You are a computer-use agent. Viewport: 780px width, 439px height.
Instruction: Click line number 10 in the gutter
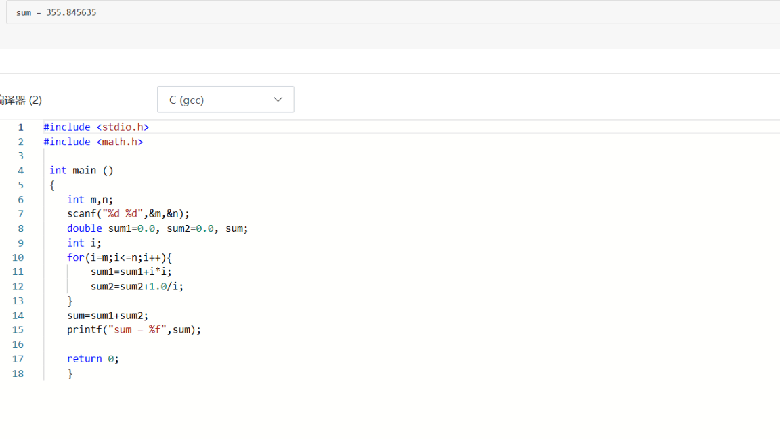pyautogui.click(x=18, y=257)
